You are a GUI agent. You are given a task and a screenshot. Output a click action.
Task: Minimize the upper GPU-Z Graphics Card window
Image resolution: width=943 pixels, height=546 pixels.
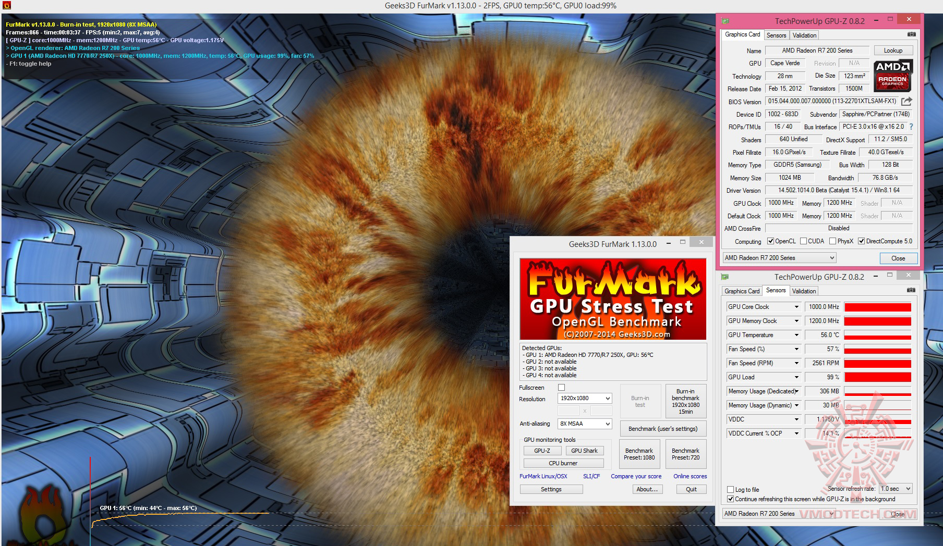(877, 20)
